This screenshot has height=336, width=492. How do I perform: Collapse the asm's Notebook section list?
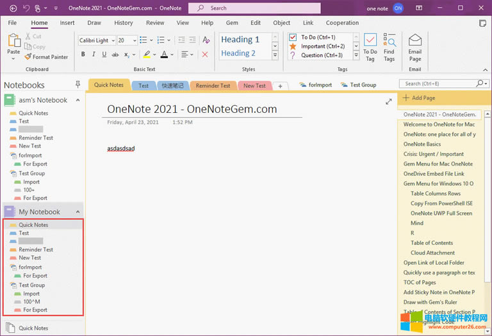[78, 100]
